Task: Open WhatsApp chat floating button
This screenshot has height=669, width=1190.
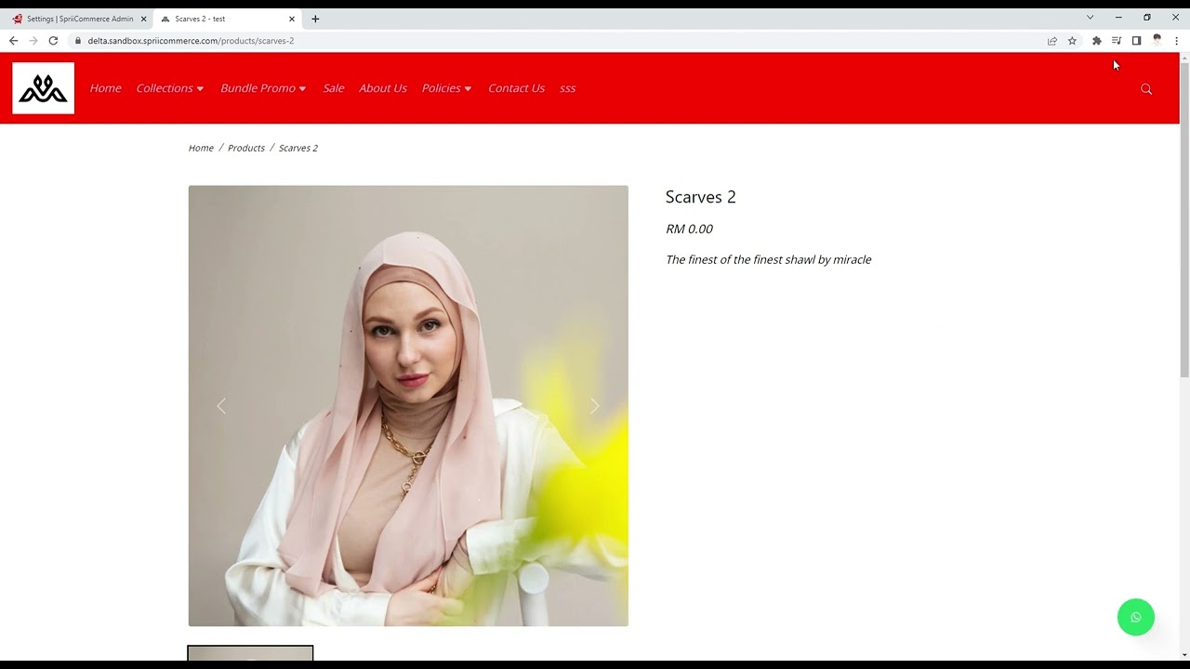Action: coord(1135,617)
